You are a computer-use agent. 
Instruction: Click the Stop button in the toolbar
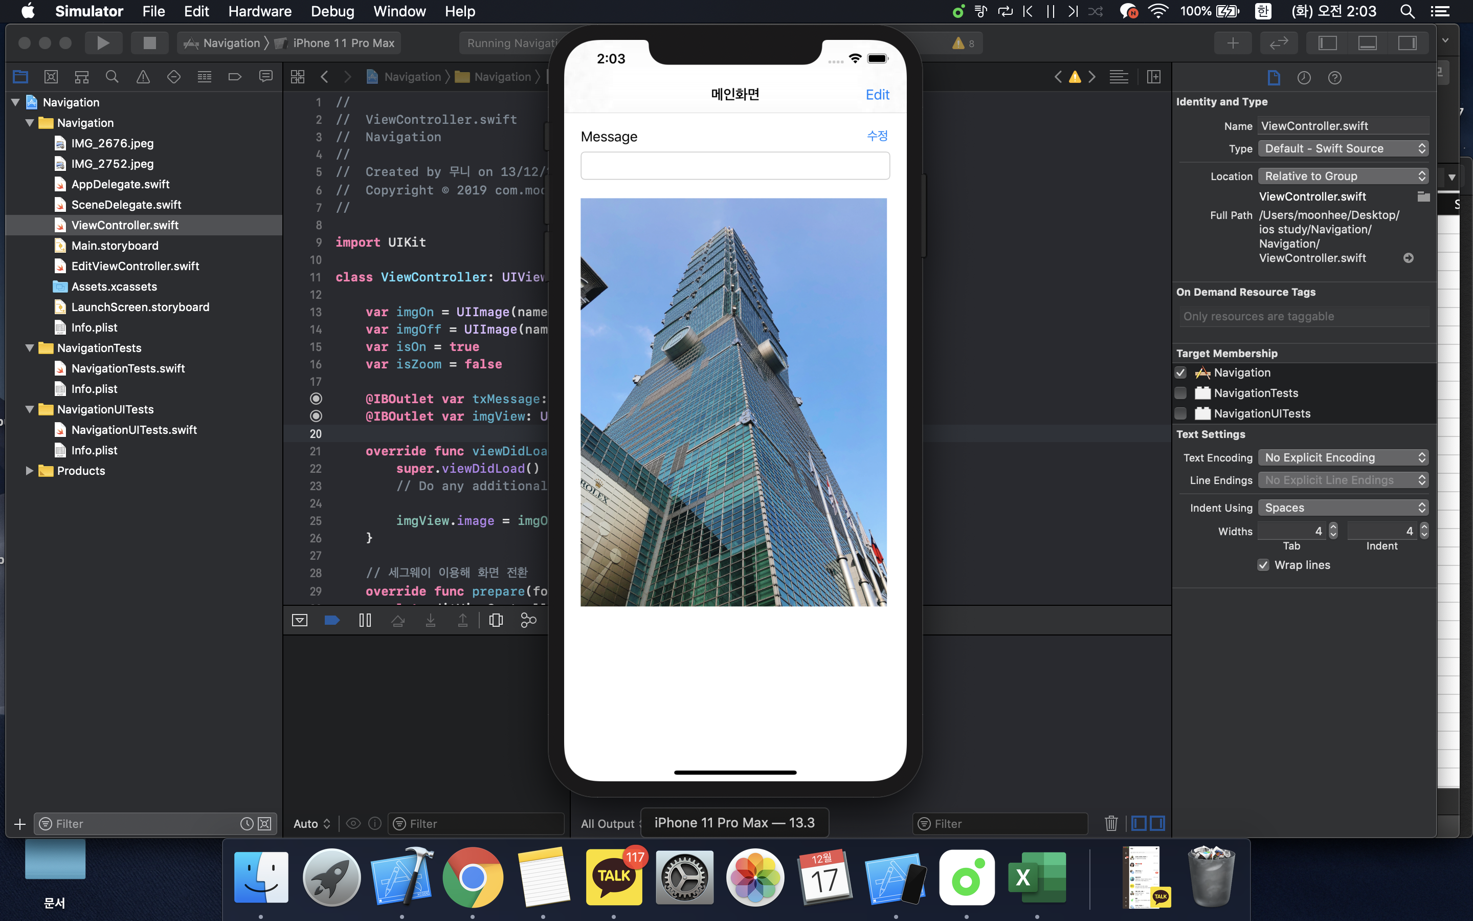tap(149, 42)
